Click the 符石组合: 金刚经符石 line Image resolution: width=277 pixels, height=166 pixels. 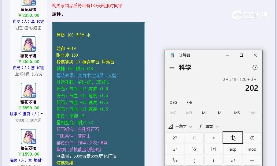click(x=78, y=129)
